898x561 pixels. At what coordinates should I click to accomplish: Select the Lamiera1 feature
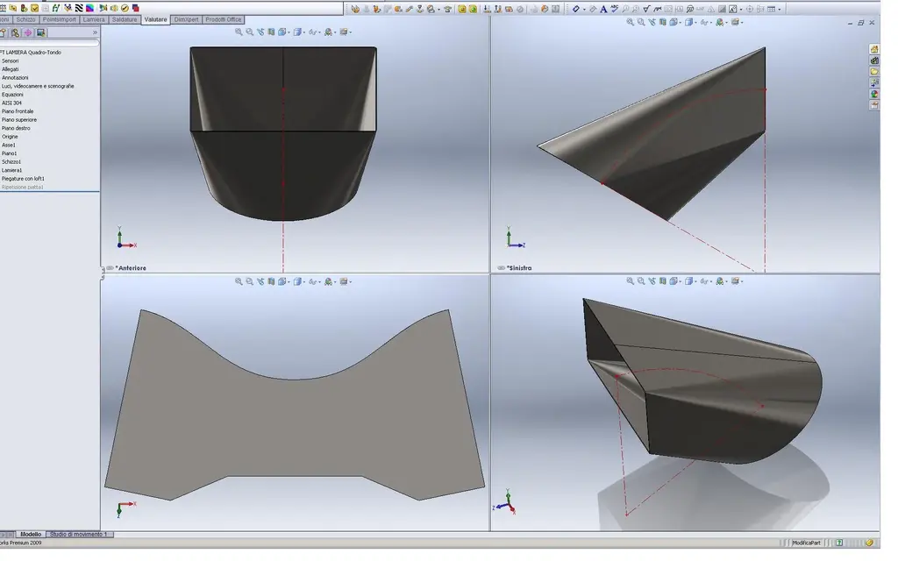[x=12, y=171]
